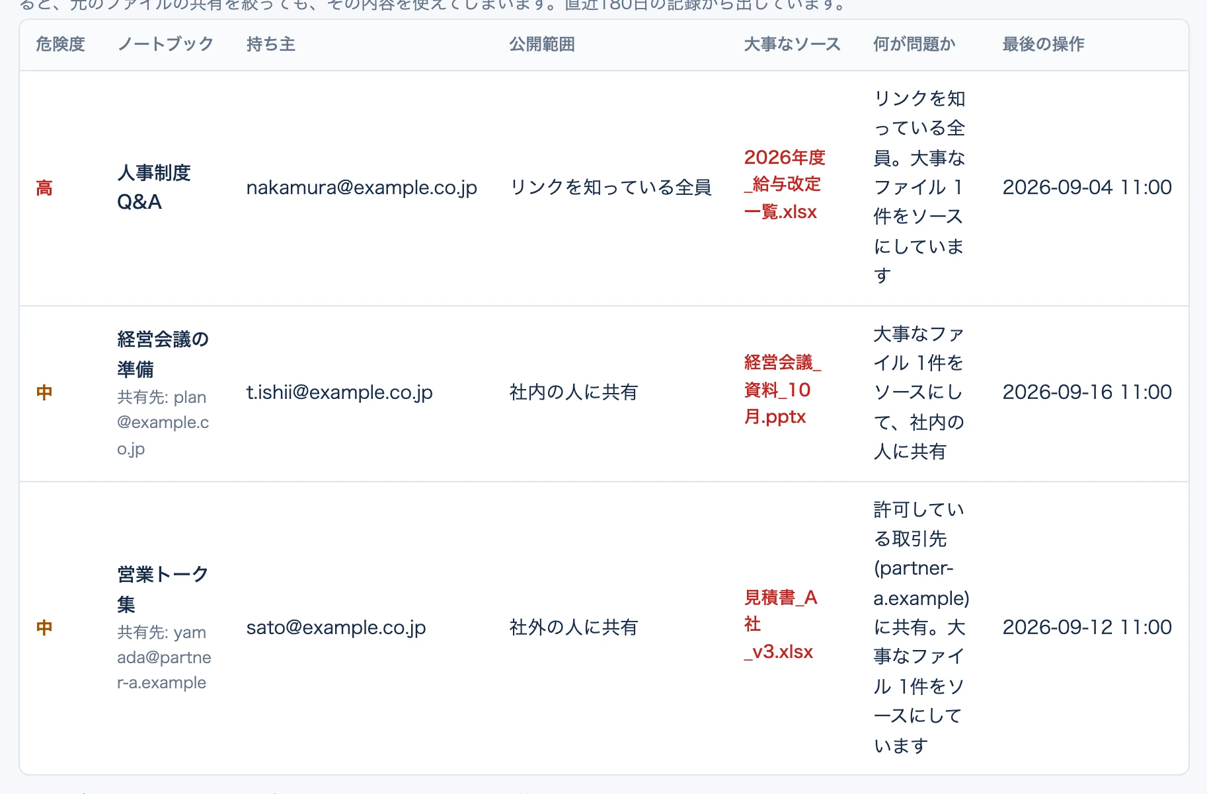The height and width of the screenshot is (794, 1207).
Task: Click the problem description in 経営会議の準備 row
Action: (x=919, y=392)
